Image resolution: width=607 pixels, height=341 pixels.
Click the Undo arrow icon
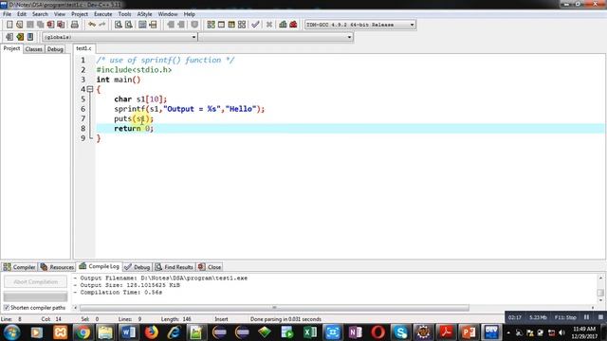pyautogui.click(x=92, y=25)
